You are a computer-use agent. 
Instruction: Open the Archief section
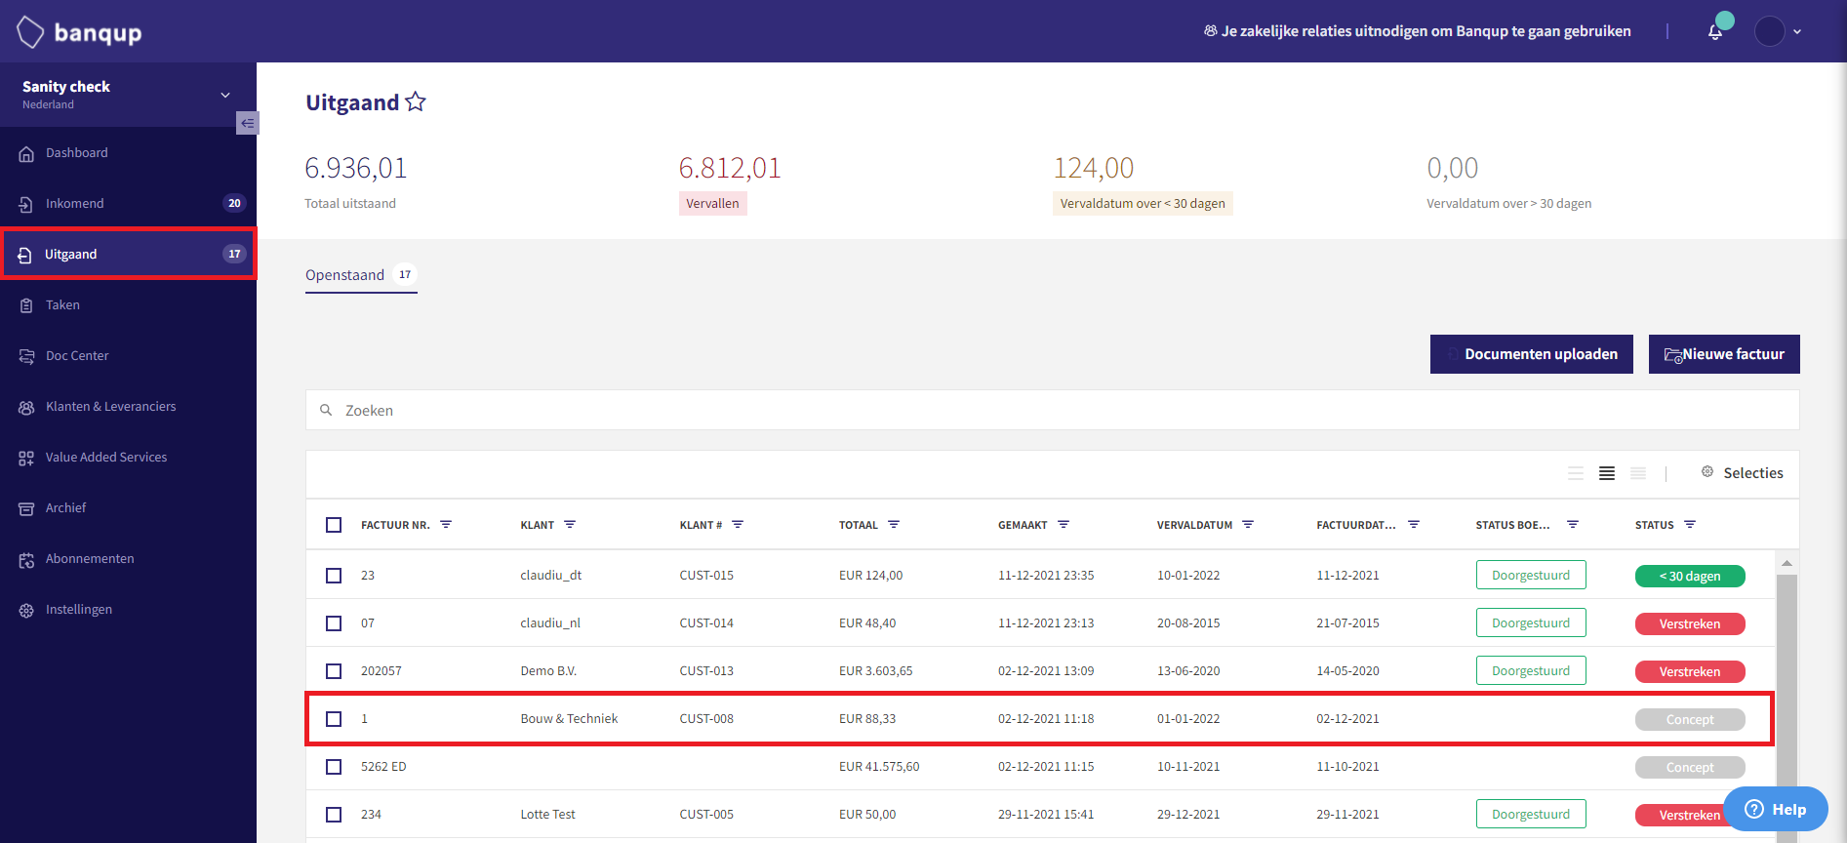click(x=128, y=508)
